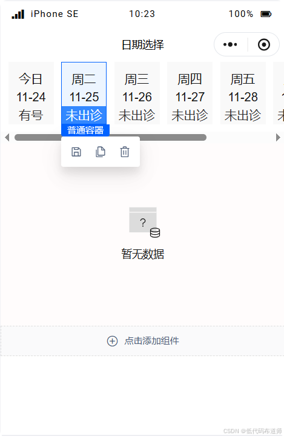Screen dimensions: 284x438
Task: Select the 今日 11-24 date tab
Action: [31, 93]
